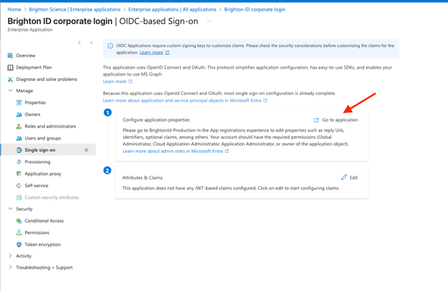Expand Troubleshooting + Support section
Screen dimensions: 448x291
(10, 268)
